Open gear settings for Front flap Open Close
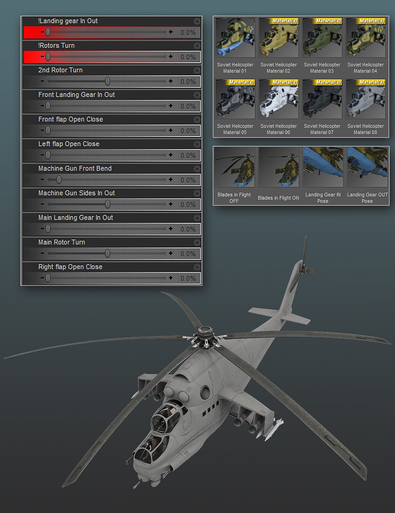 click(x=196, y=120)
